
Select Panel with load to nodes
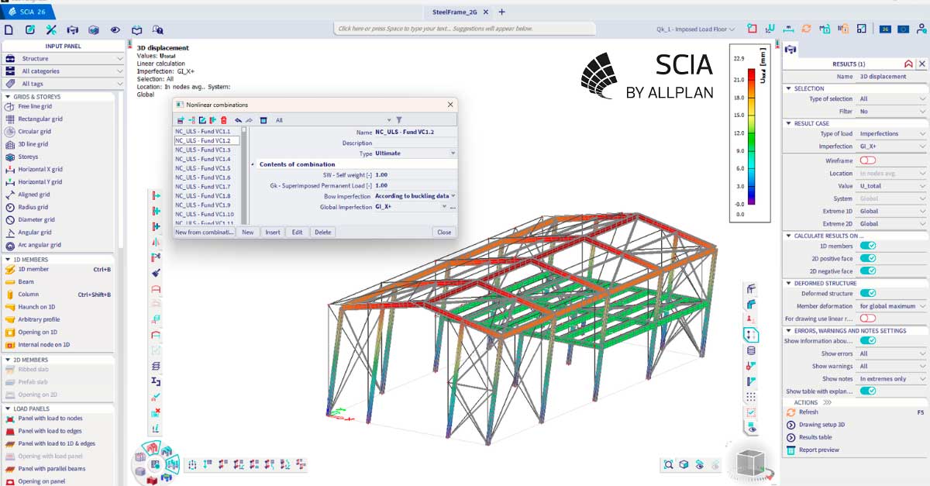click(x=50, y=419)
